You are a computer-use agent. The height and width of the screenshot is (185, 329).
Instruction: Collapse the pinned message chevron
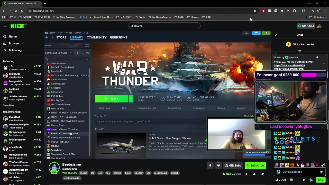click(x=324, y=63)
